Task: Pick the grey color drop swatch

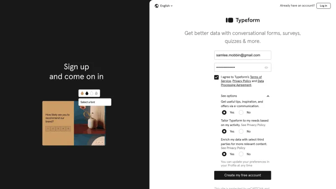Action: point(96,93)
